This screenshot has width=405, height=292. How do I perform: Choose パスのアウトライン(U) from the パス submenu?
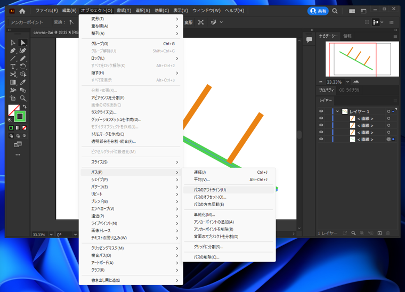click(229, 190)
